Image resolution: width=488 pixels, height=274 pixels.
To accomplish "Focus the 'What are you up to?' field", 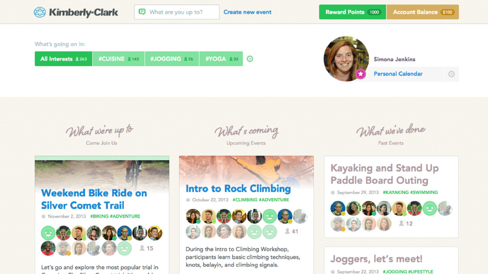I will click(177, 12).
